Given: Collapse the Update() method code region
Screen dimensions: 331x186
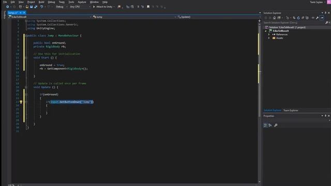Looking at the screenshot, I should pos(26,87).
